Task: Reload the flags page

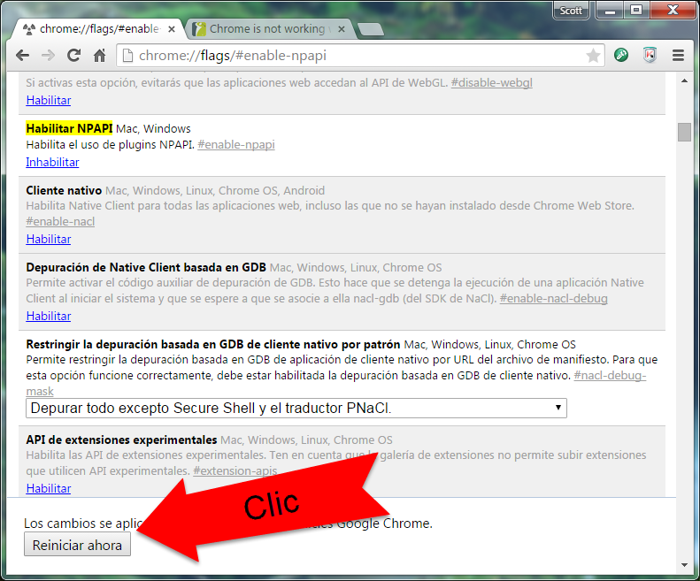Action: click(x=74, y=55)
